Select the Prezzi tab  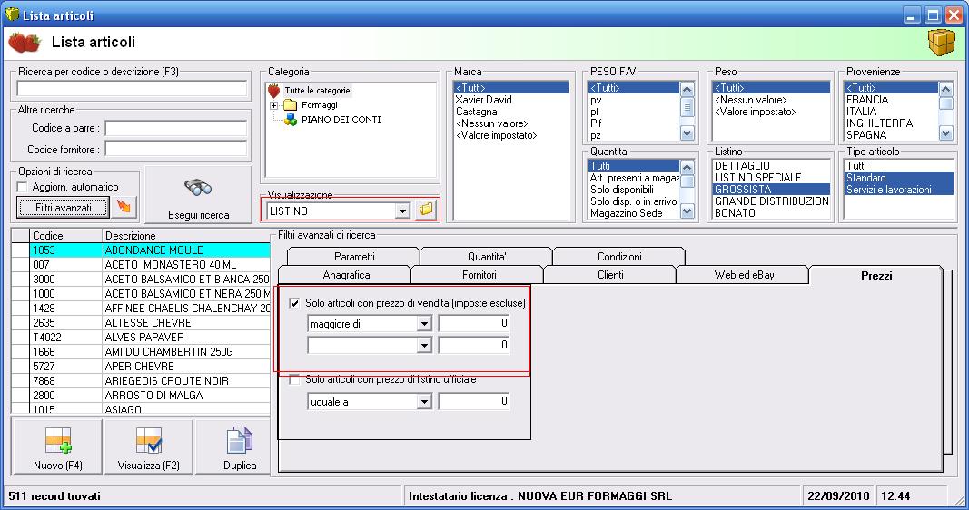(x=876, y=275)
